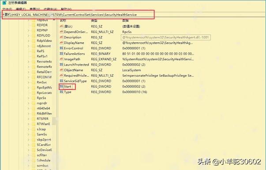Expand the RetailDem key chevron
Image resolution: width=266 pixels, height=170 pixels.
point(29,72)
